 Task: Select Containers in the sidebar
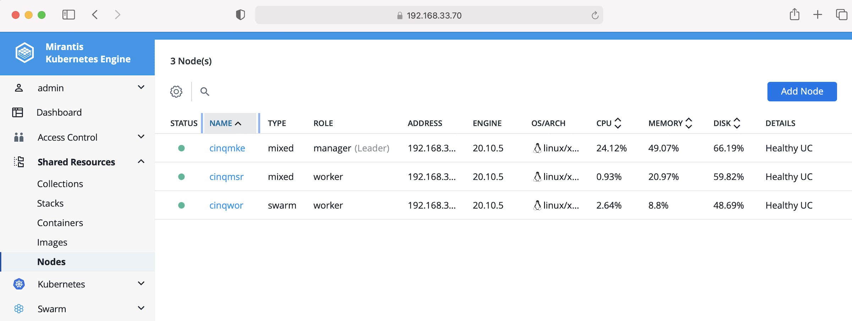60,223
